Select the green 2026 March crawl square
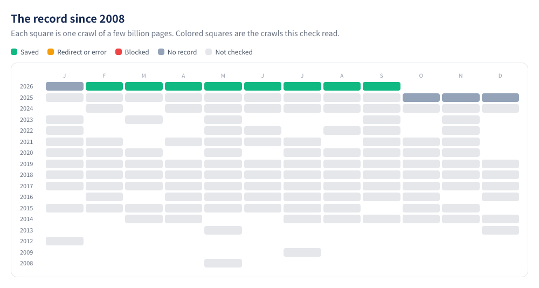539x288 pixels. (144, 86)
